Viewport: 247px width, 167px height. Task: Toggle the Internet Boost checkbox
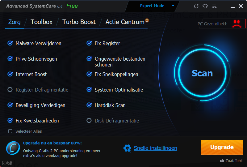tap(10, 74)
